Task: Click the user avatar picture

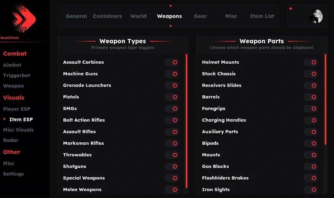Action: coord(316,16)
